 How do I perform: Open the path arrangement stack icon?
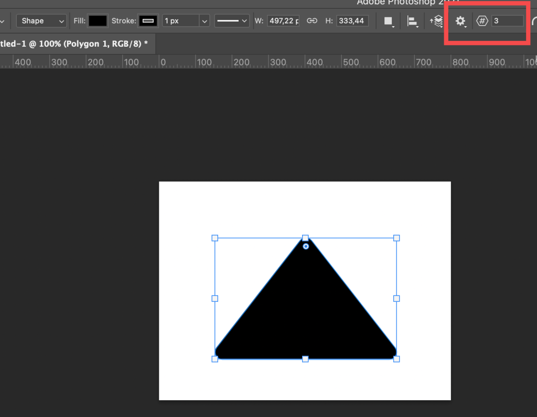tap(437, 21)
